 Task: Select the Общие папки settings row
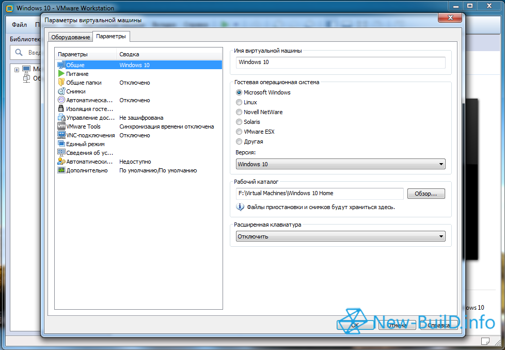[139, 83]
